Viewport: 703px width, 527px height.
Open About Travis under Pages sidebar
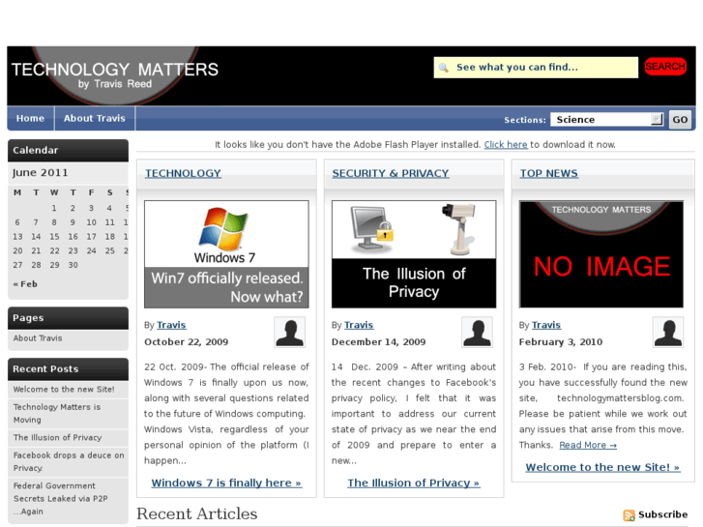point(38,338)
